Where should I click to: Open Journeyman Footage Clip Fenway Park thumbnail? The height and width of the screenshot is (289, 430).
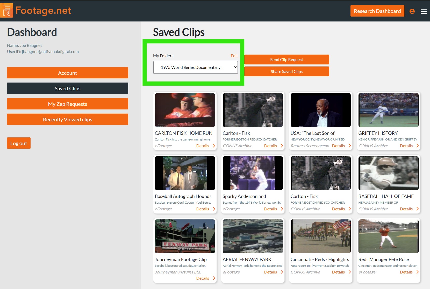coord(185,236)
